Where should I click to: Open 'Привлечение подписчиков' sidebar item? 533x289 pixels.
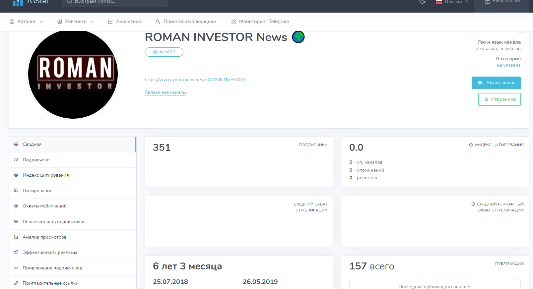(72, 268)
